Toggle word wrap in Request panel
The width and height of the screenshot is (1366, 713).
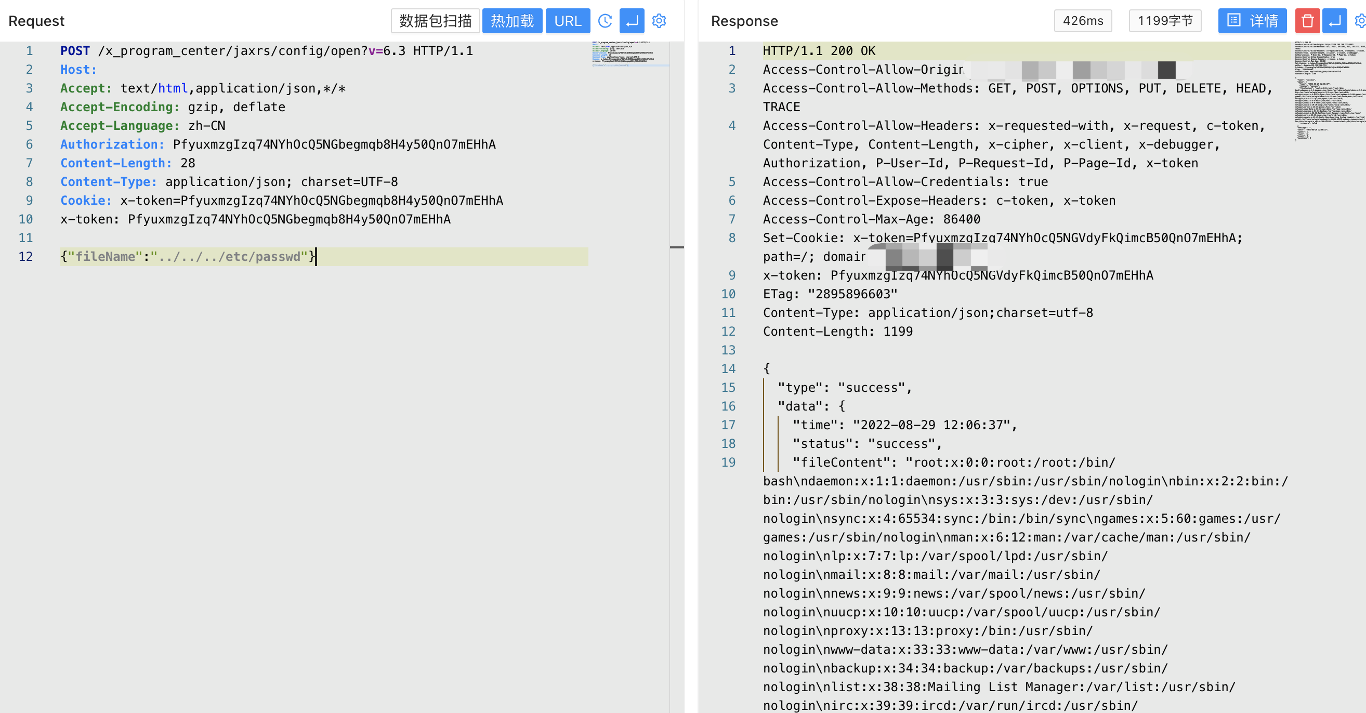point(632,21)
